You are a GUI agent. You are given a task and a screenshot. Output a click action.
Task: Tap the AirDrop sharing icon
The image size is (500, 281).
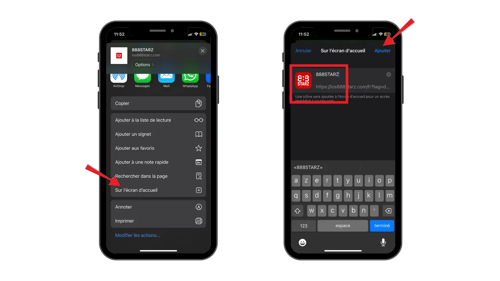119,77
